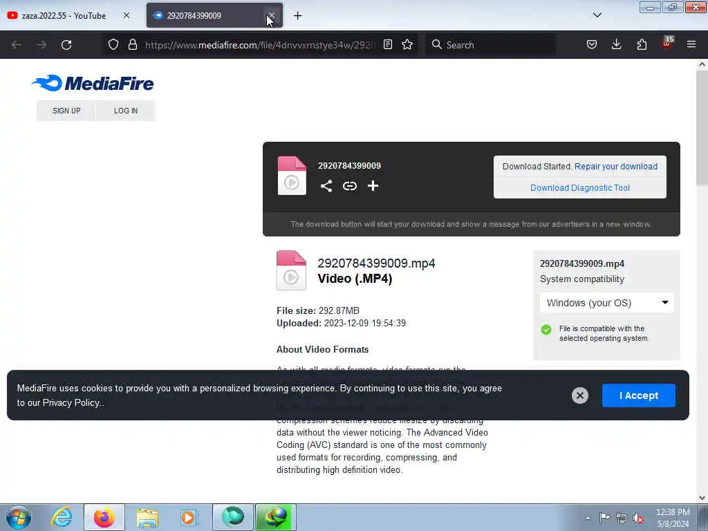Go forward with the browser forward arrow

[x=41, y=45]
